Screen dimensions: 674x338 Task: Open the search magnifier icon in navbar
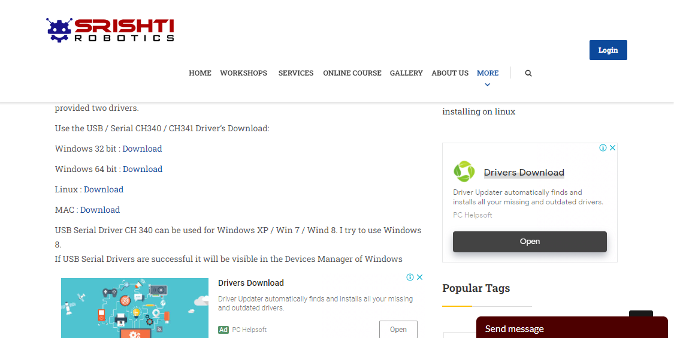(x=528, y=73)
